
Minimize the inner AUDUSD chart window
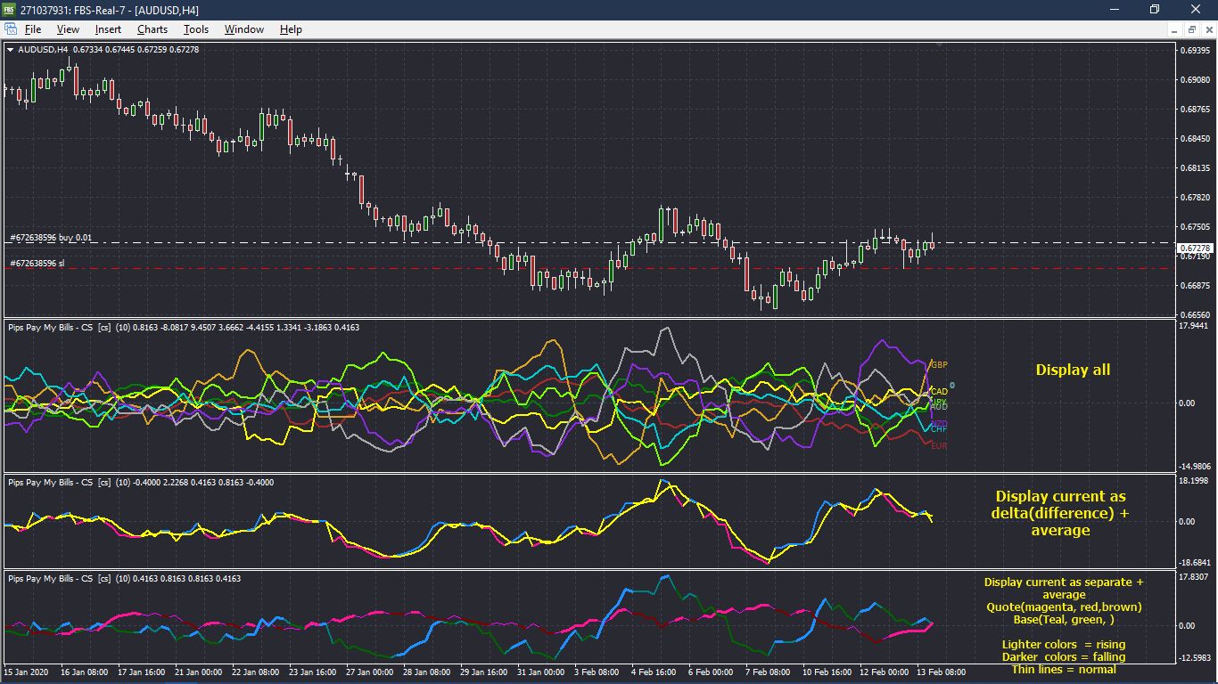pos(1176,29)
